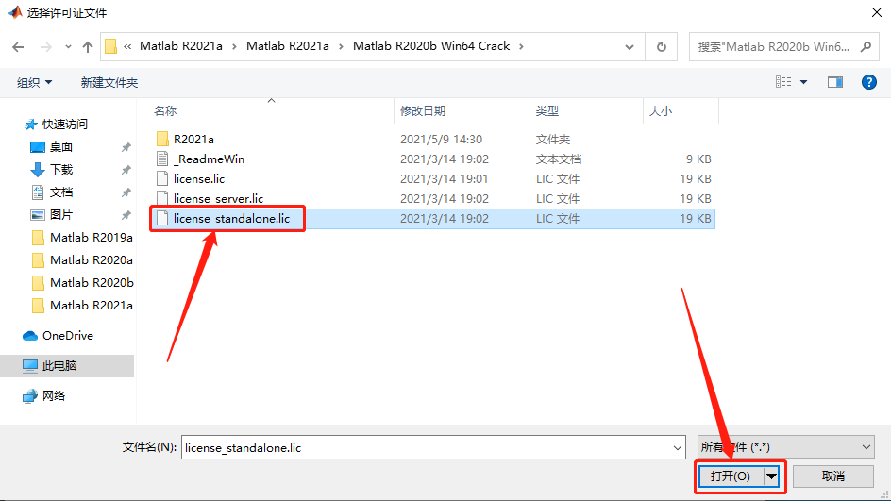Refresh the current folder
This screenshot has height=501, width=891.
click(x=662, y=46)
